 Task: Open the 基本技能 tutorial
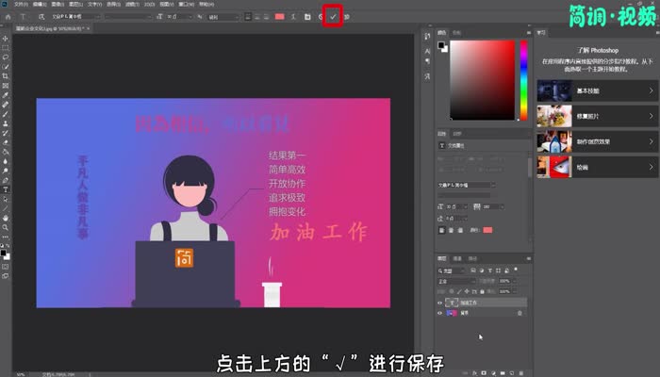point(594,91)
